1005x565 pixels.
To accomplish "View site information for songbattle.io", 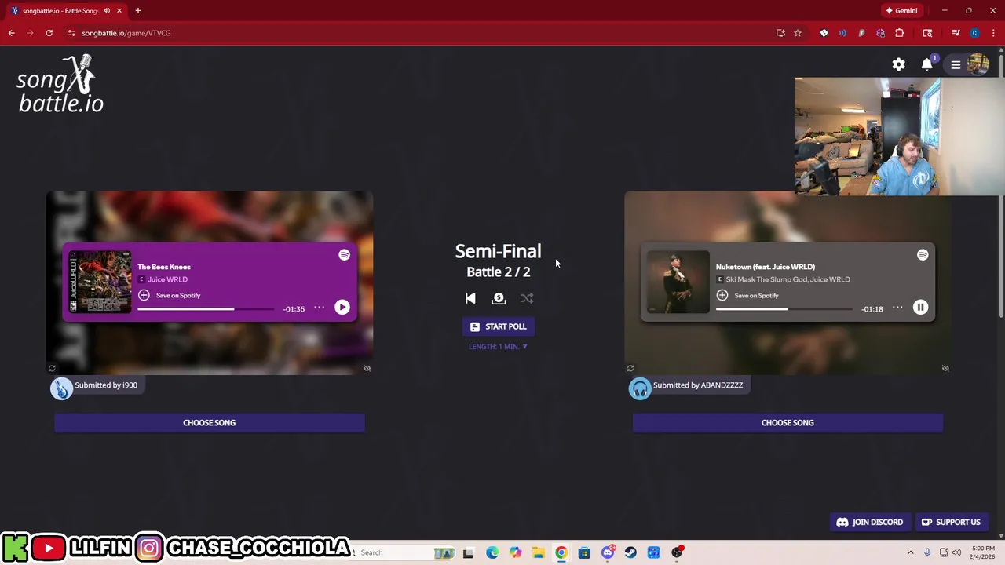I will pyautogui.click(x=71, y=33).
